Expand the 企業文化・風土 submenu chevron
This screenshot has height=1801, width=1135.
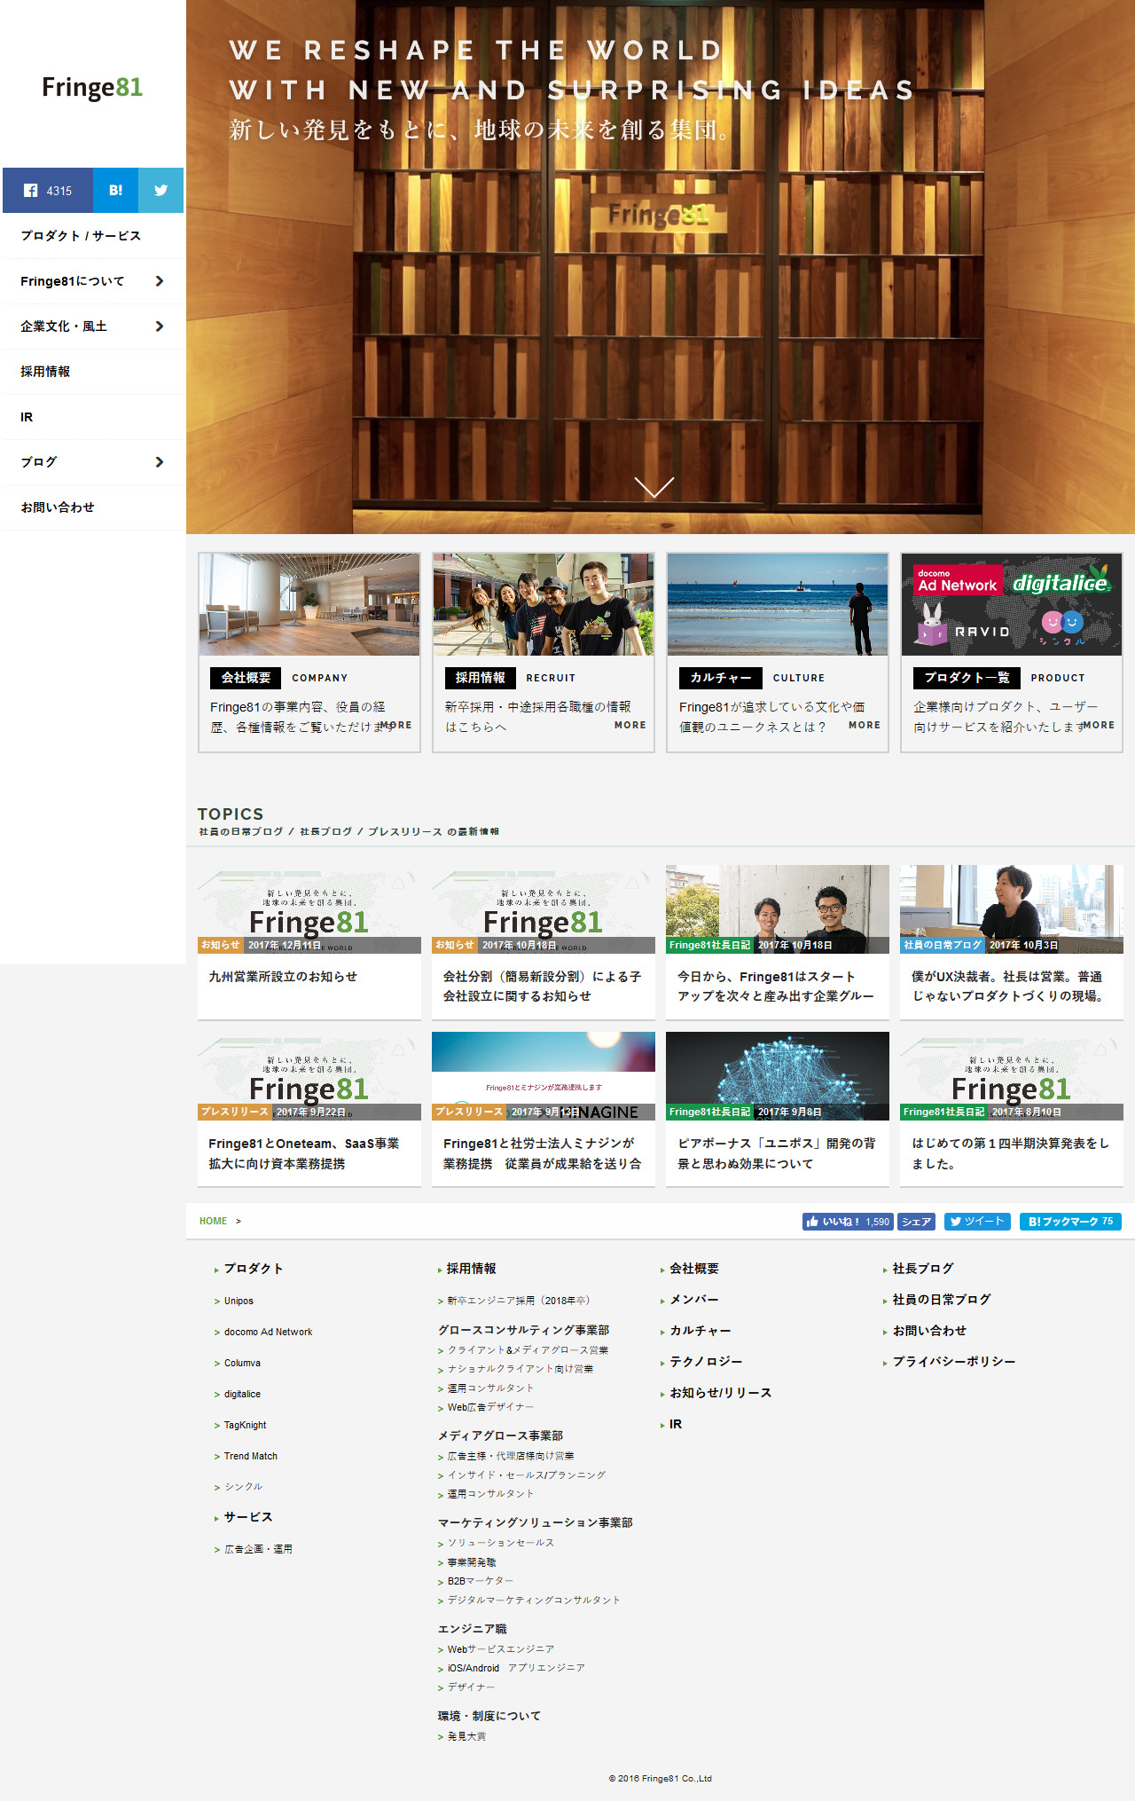tap(160, 326)
